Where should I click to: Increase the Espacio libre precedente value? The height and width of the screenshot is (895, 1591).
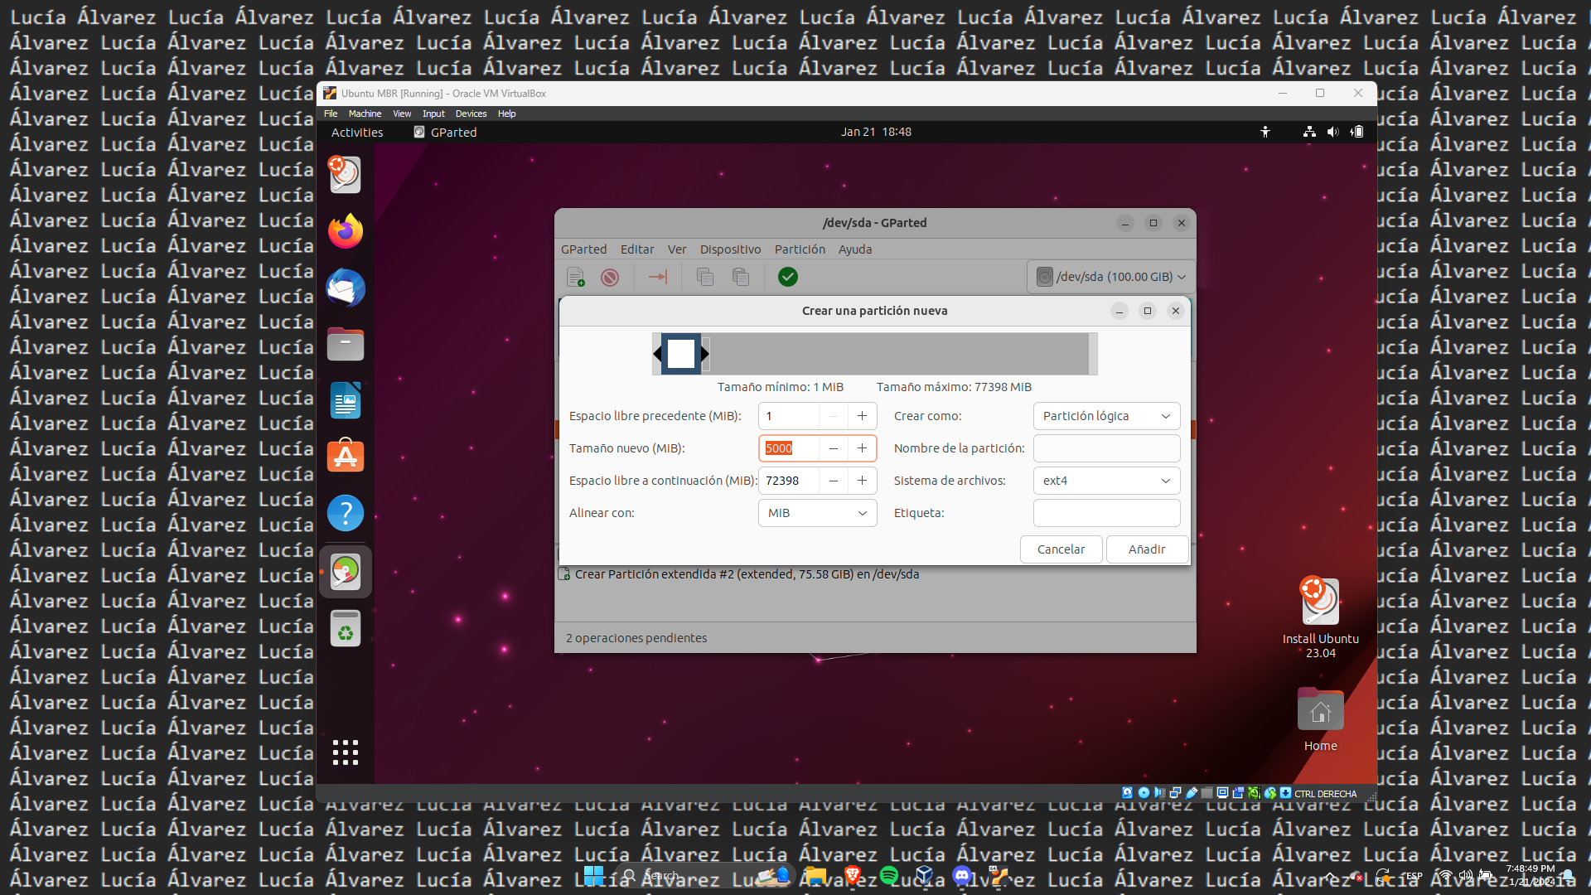862,416
